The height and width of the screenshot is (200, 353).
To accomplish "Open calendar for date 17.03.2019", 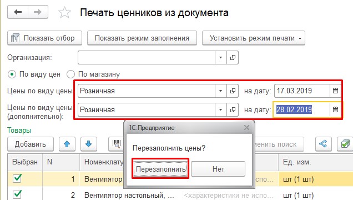I will click(x=335, y=91).
